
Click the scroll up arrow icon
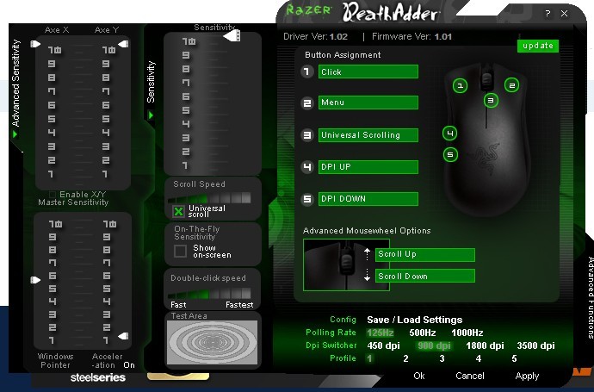click(x=367, y=253)
